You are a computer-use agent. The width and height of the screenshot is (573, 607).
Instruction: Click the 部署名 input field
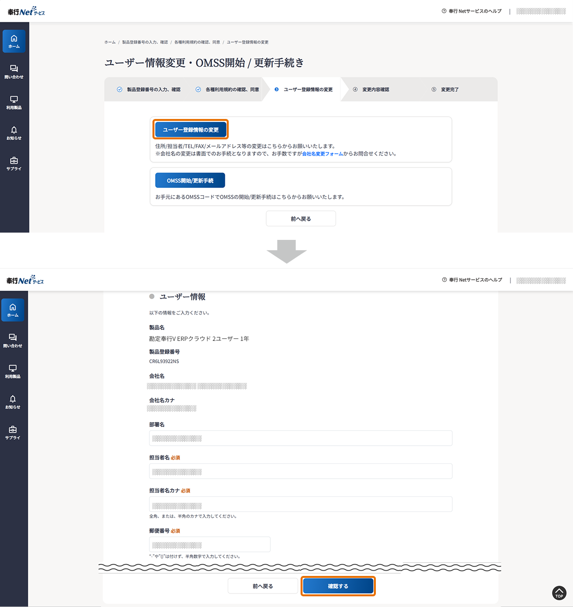[x=301, y=438]
